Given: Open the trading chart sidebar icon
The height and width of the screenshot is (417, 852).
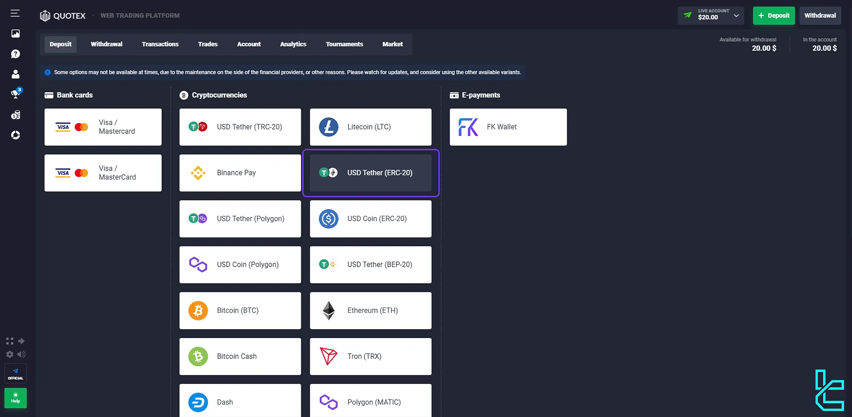Looking at the screenshot, I should click(16, 34).
